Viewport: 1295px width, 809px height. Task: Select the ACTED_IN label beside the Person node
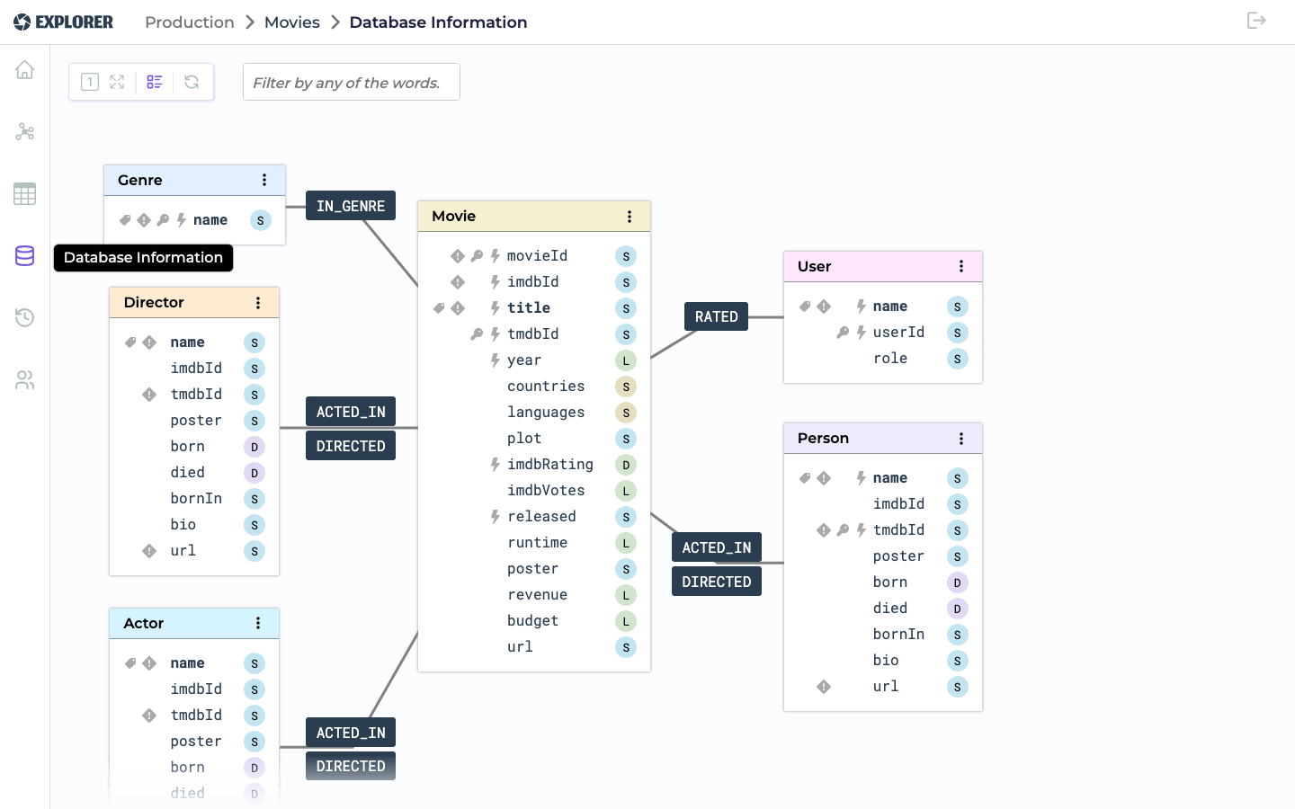[x=717, y=547]
